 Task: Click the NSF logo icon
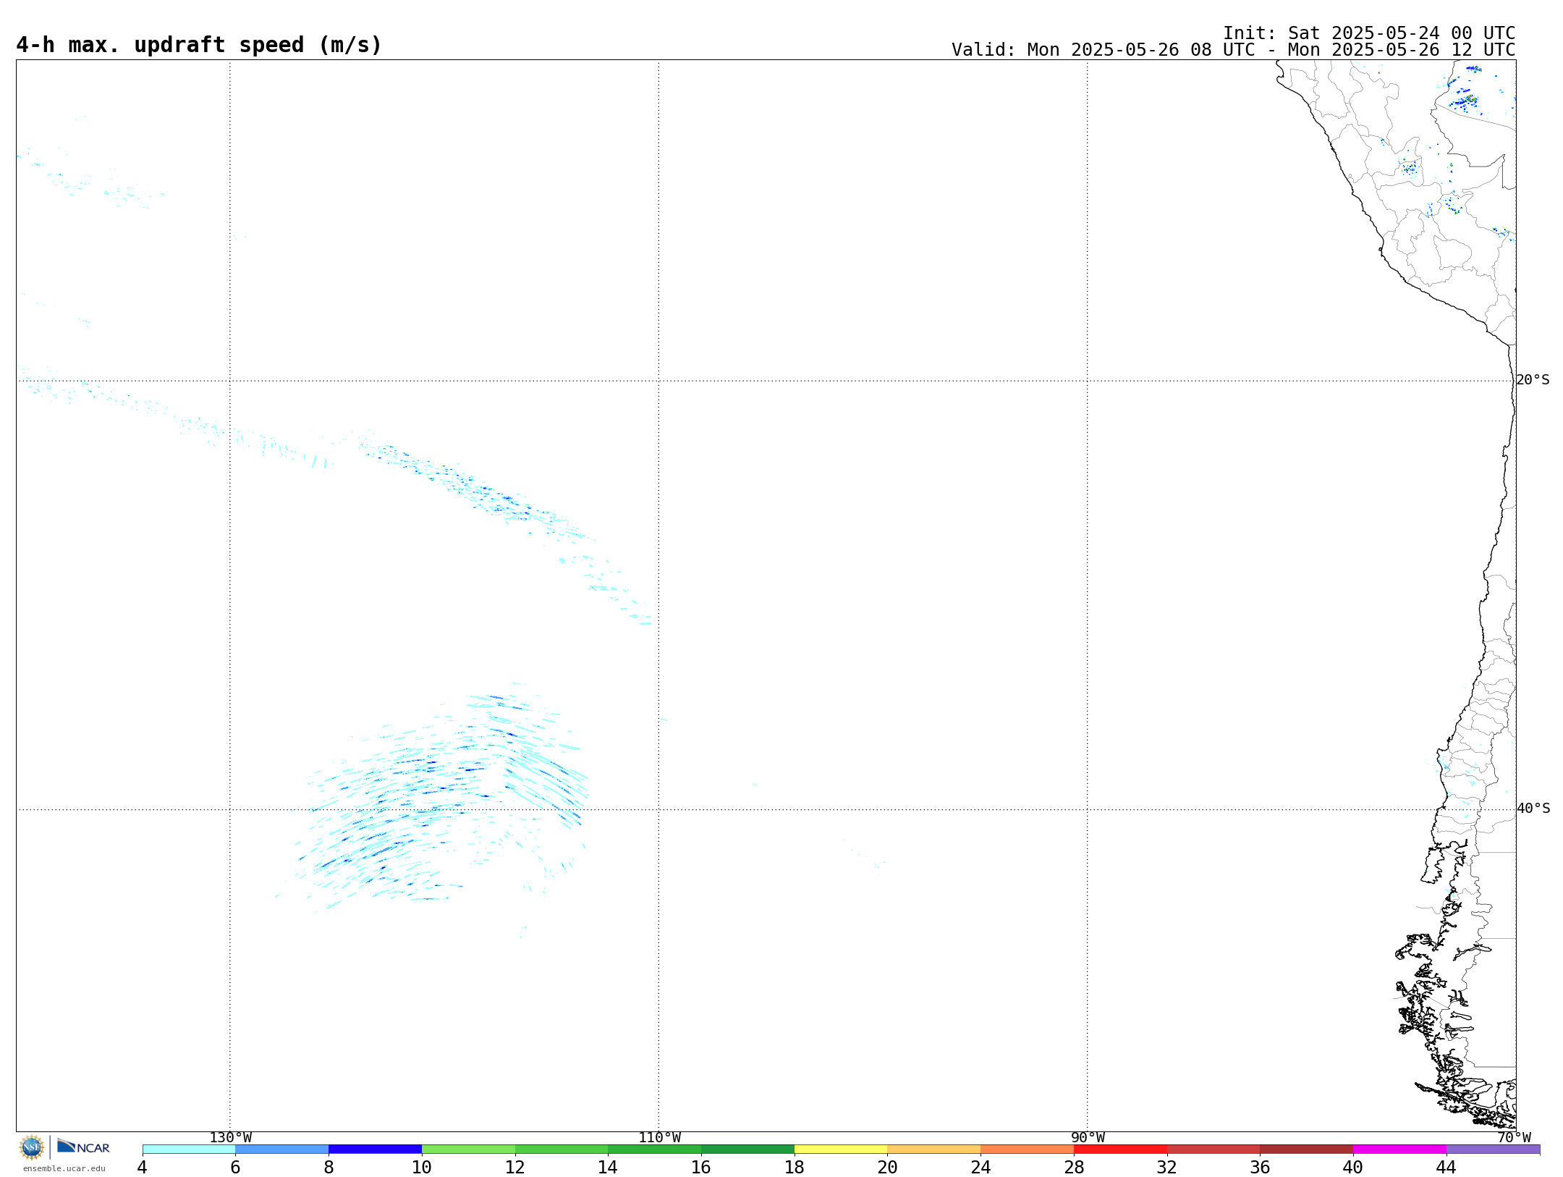pyautogui.click(x=32, y=1147)
